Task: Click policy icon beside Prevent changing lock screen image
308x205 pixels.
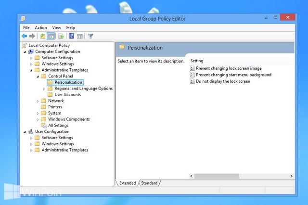Action: [x=192, y=68]
